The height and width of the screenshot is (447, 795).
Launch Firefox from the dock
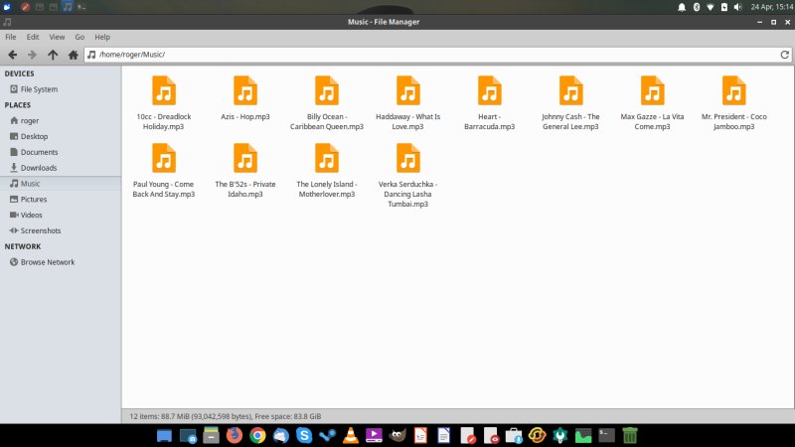pos(235,435)
